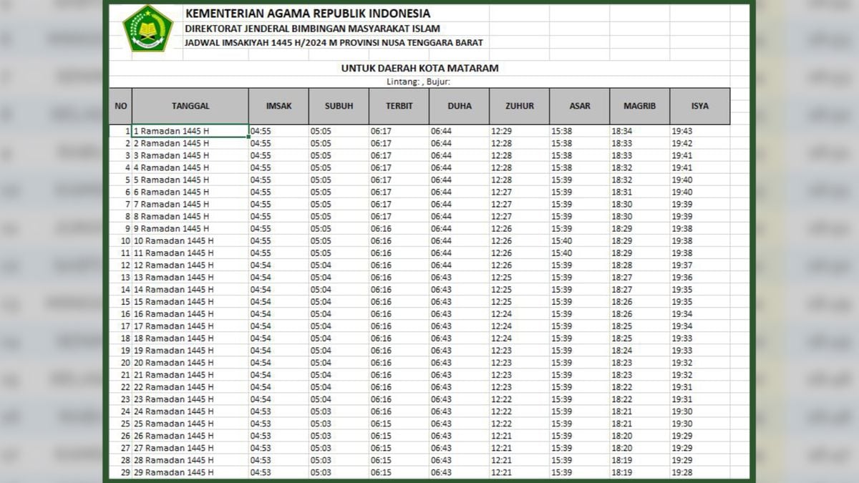Select the NO header cell
This screenshot has height=483, width=859.
120,106
